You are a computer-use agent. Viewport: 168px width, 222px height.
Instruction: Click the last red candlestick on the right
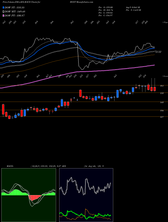[x=155, y=89]
